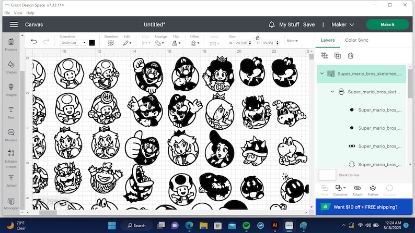The height and width of the screenshot is (233, 415).
Task: Open the Phrases panel
Action: click(x=11, y=136)
